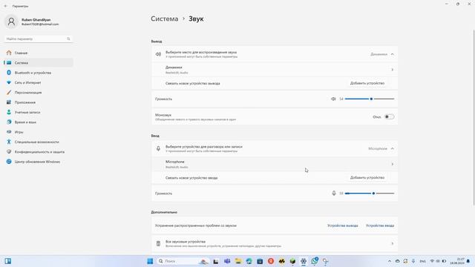Open Время и язык section
This screenshot has width=475, height=267.
[x=25, y=122]
